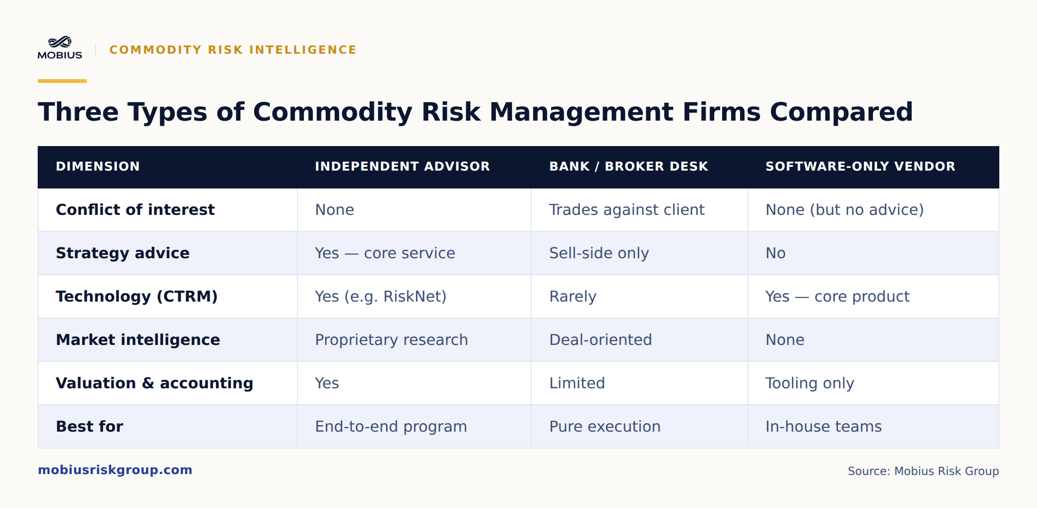This screenshot has width=1037, height=508.
Task: Select the Strategy advice row label
Action: click(123, 253)
